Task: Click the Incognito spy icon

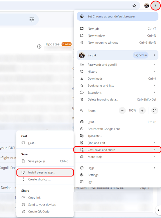Action: [x=82, y=42]
